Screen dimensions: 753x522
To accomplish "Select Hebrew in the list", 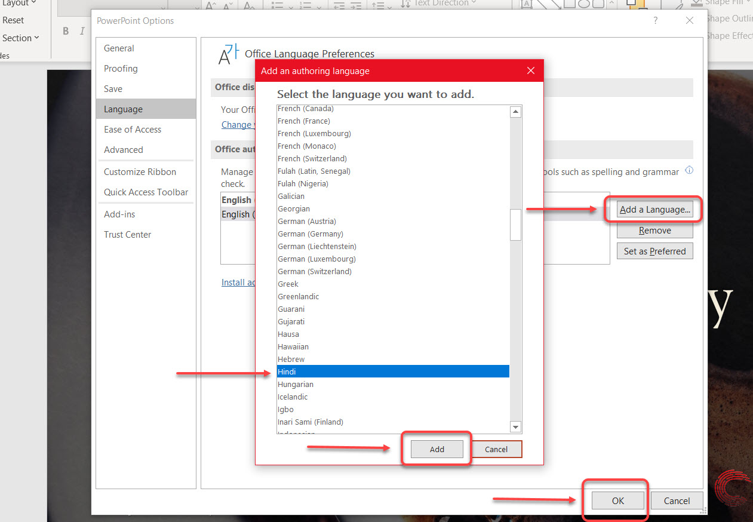I will (393, 359).
